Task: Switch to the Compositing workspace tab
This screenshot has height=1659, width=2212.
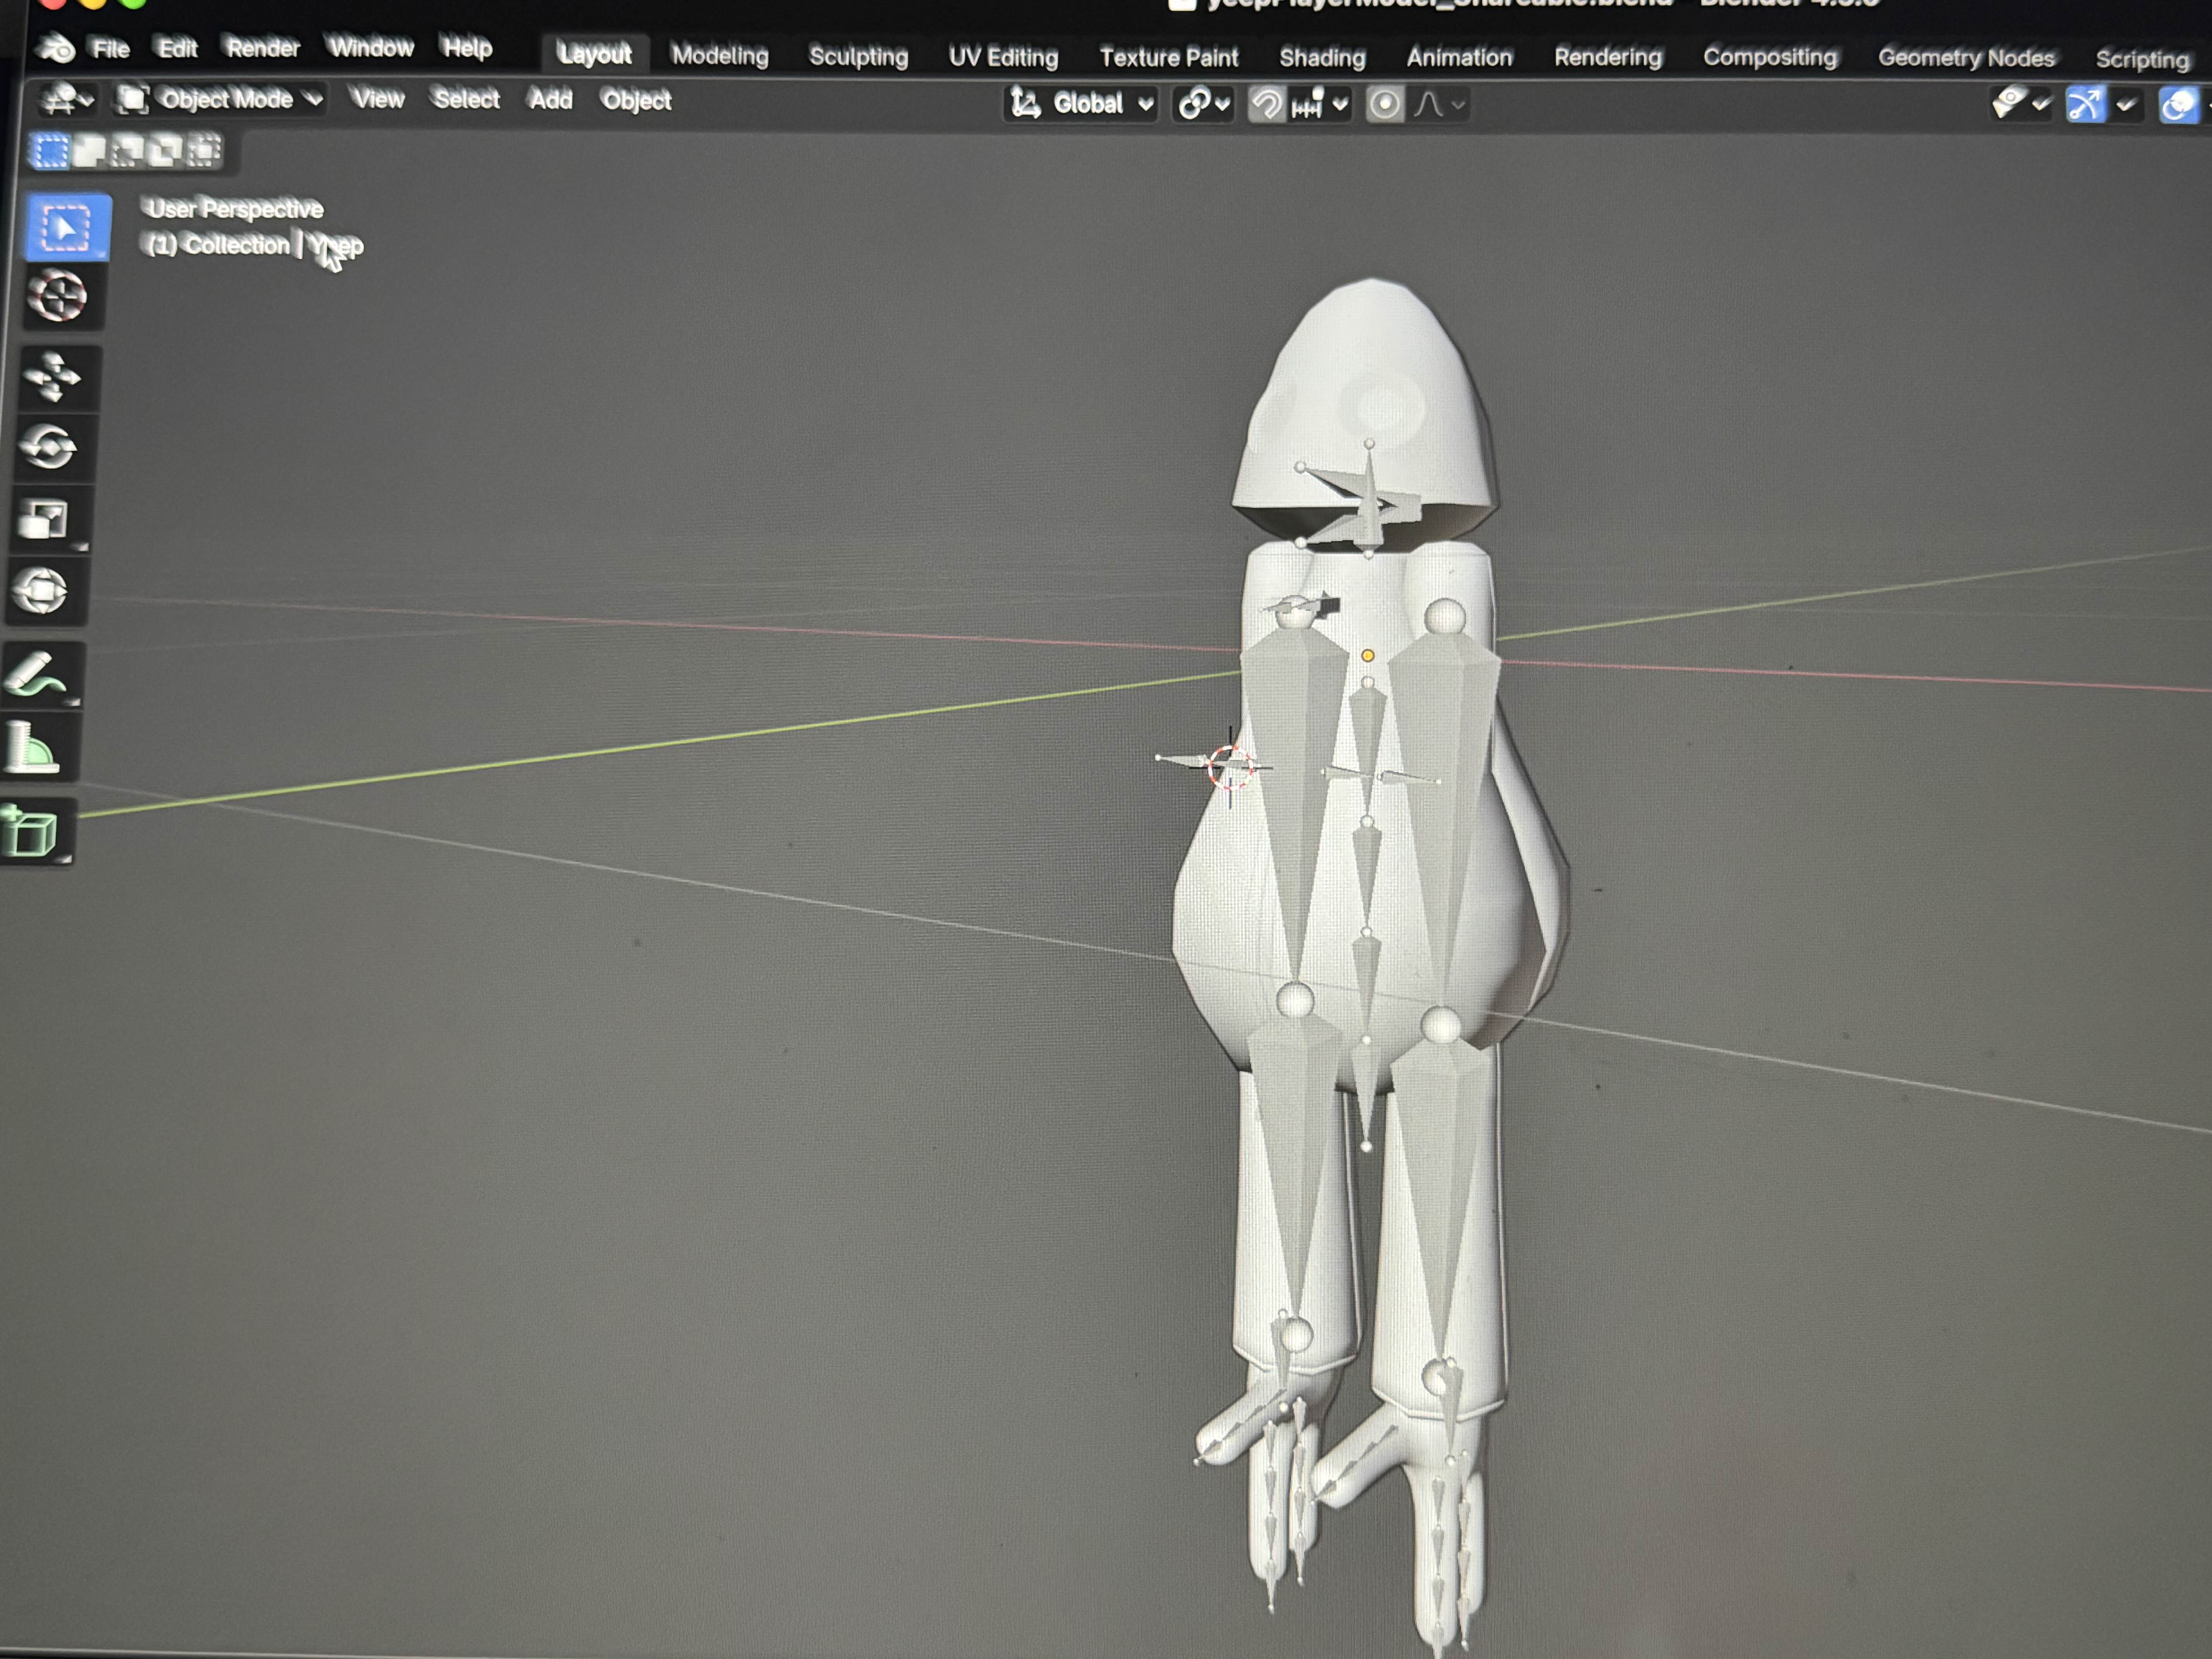Action: pos(1770,57)
